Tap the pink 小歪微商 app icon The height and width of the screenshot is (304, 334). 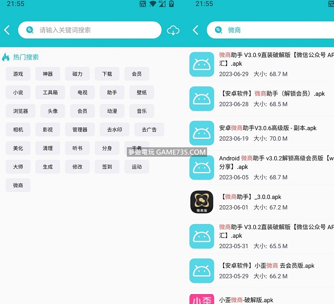(202, 298)
